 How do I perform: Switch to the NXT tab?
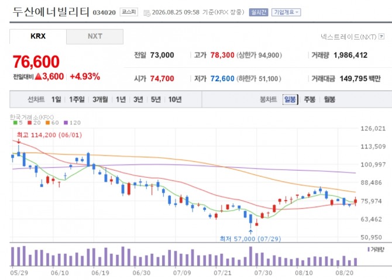click(x=95, y=36)
